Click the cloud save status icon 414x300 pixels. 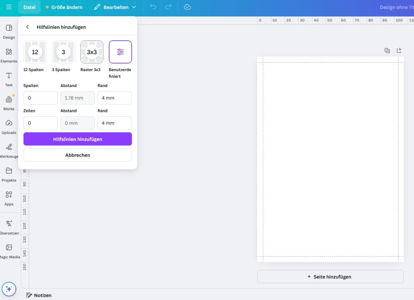coord(187,7)
